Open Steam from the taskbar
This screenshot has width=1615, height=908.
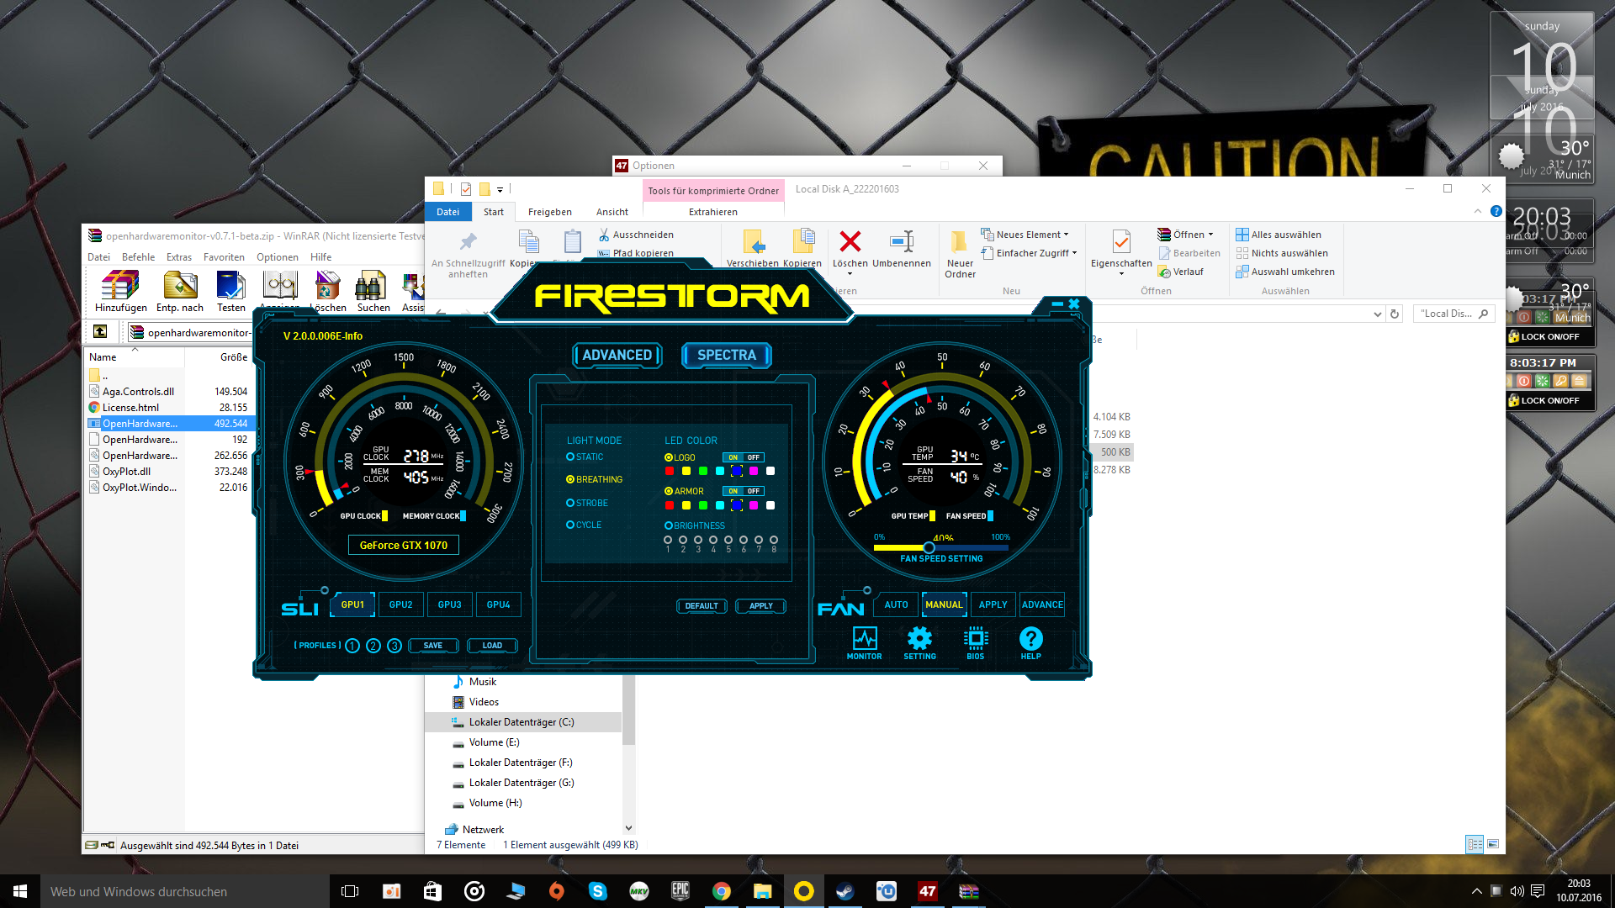(845, 891)
